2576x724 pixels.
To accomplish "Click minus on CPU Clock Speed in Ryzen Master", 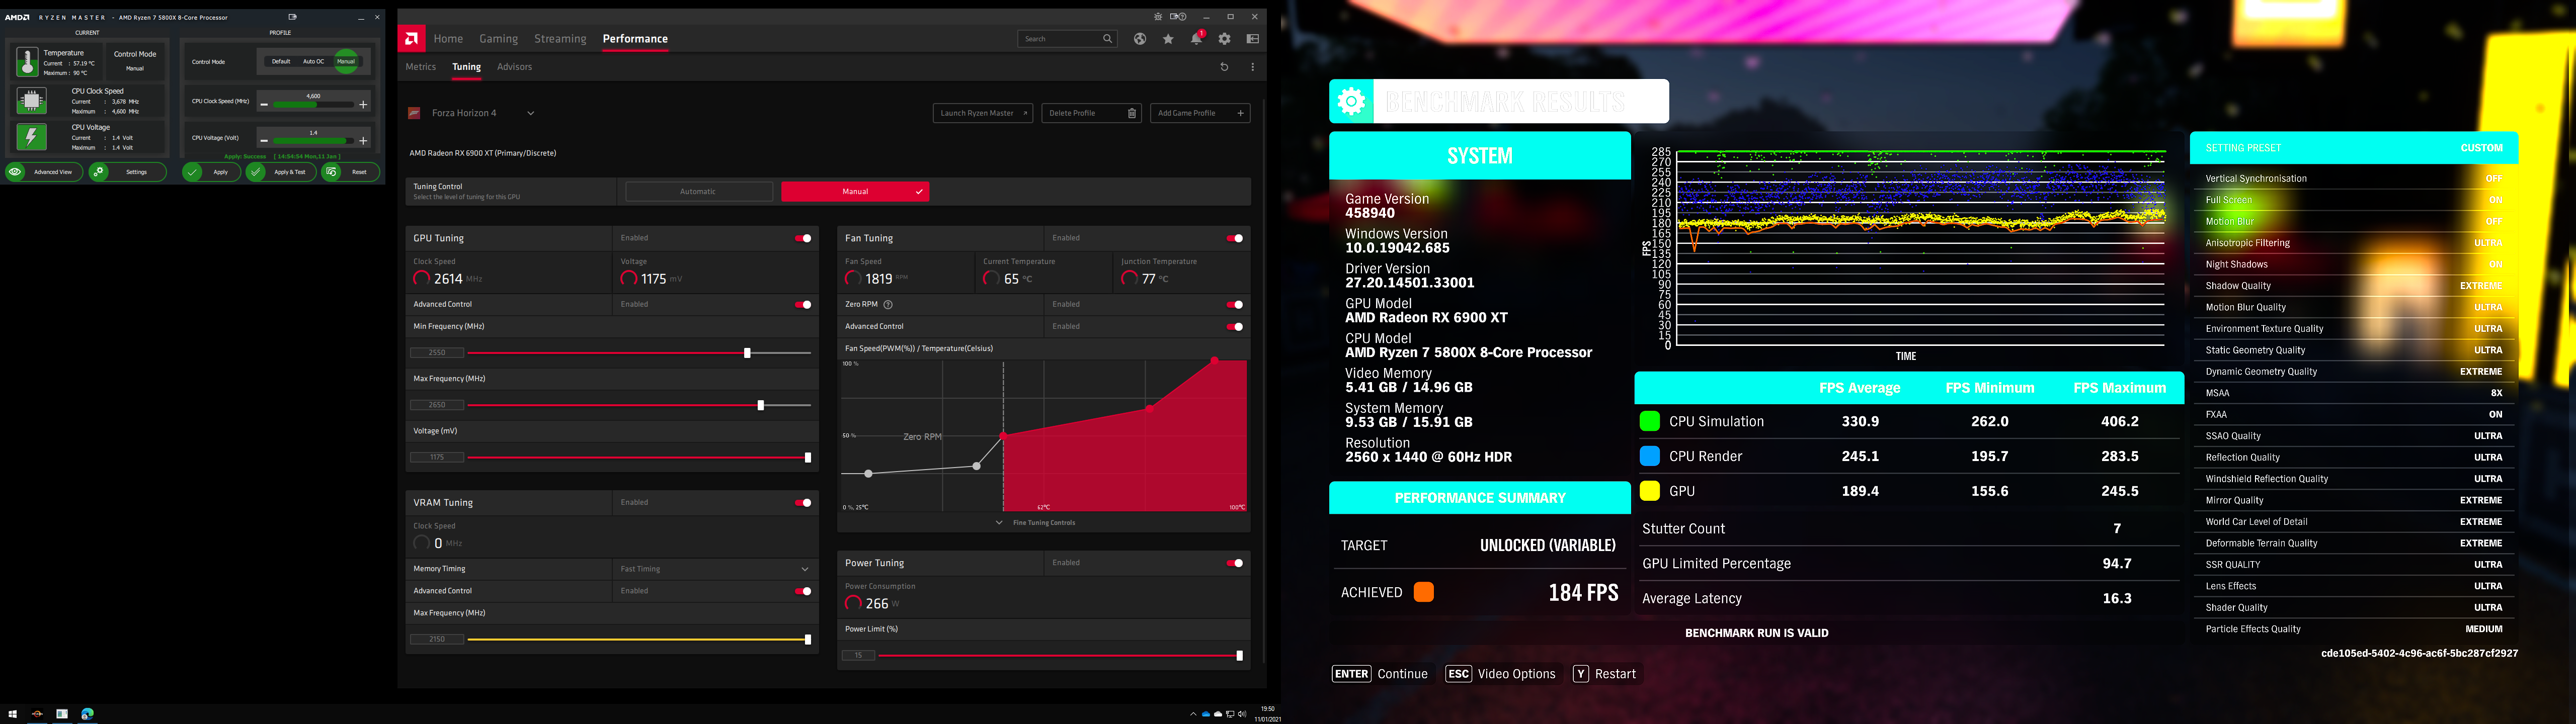I will click(264, 104).
